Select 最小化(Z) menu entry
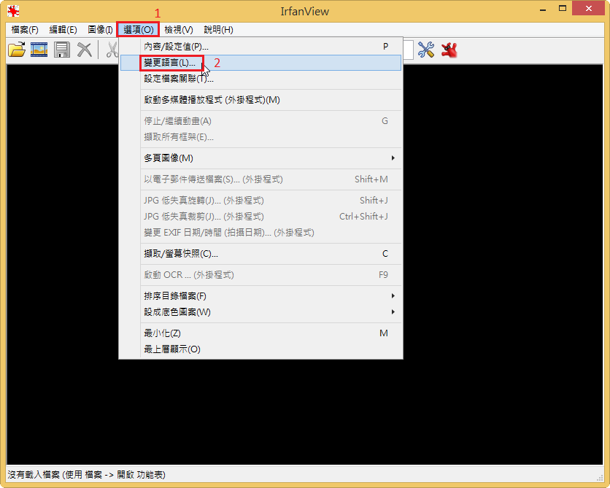The width and height of the screenshot is (610, 488). click(x=260, y=333)
